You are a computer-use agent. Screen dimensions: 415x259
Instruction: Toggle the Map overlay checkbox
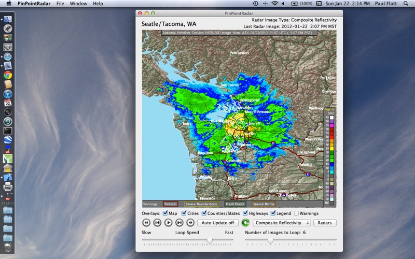click(x=165, y=213)
